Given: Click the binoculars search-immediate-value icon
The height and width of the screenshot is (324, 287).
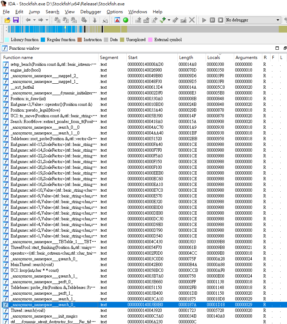Looking at the screenshot, I should click(57, 20).
